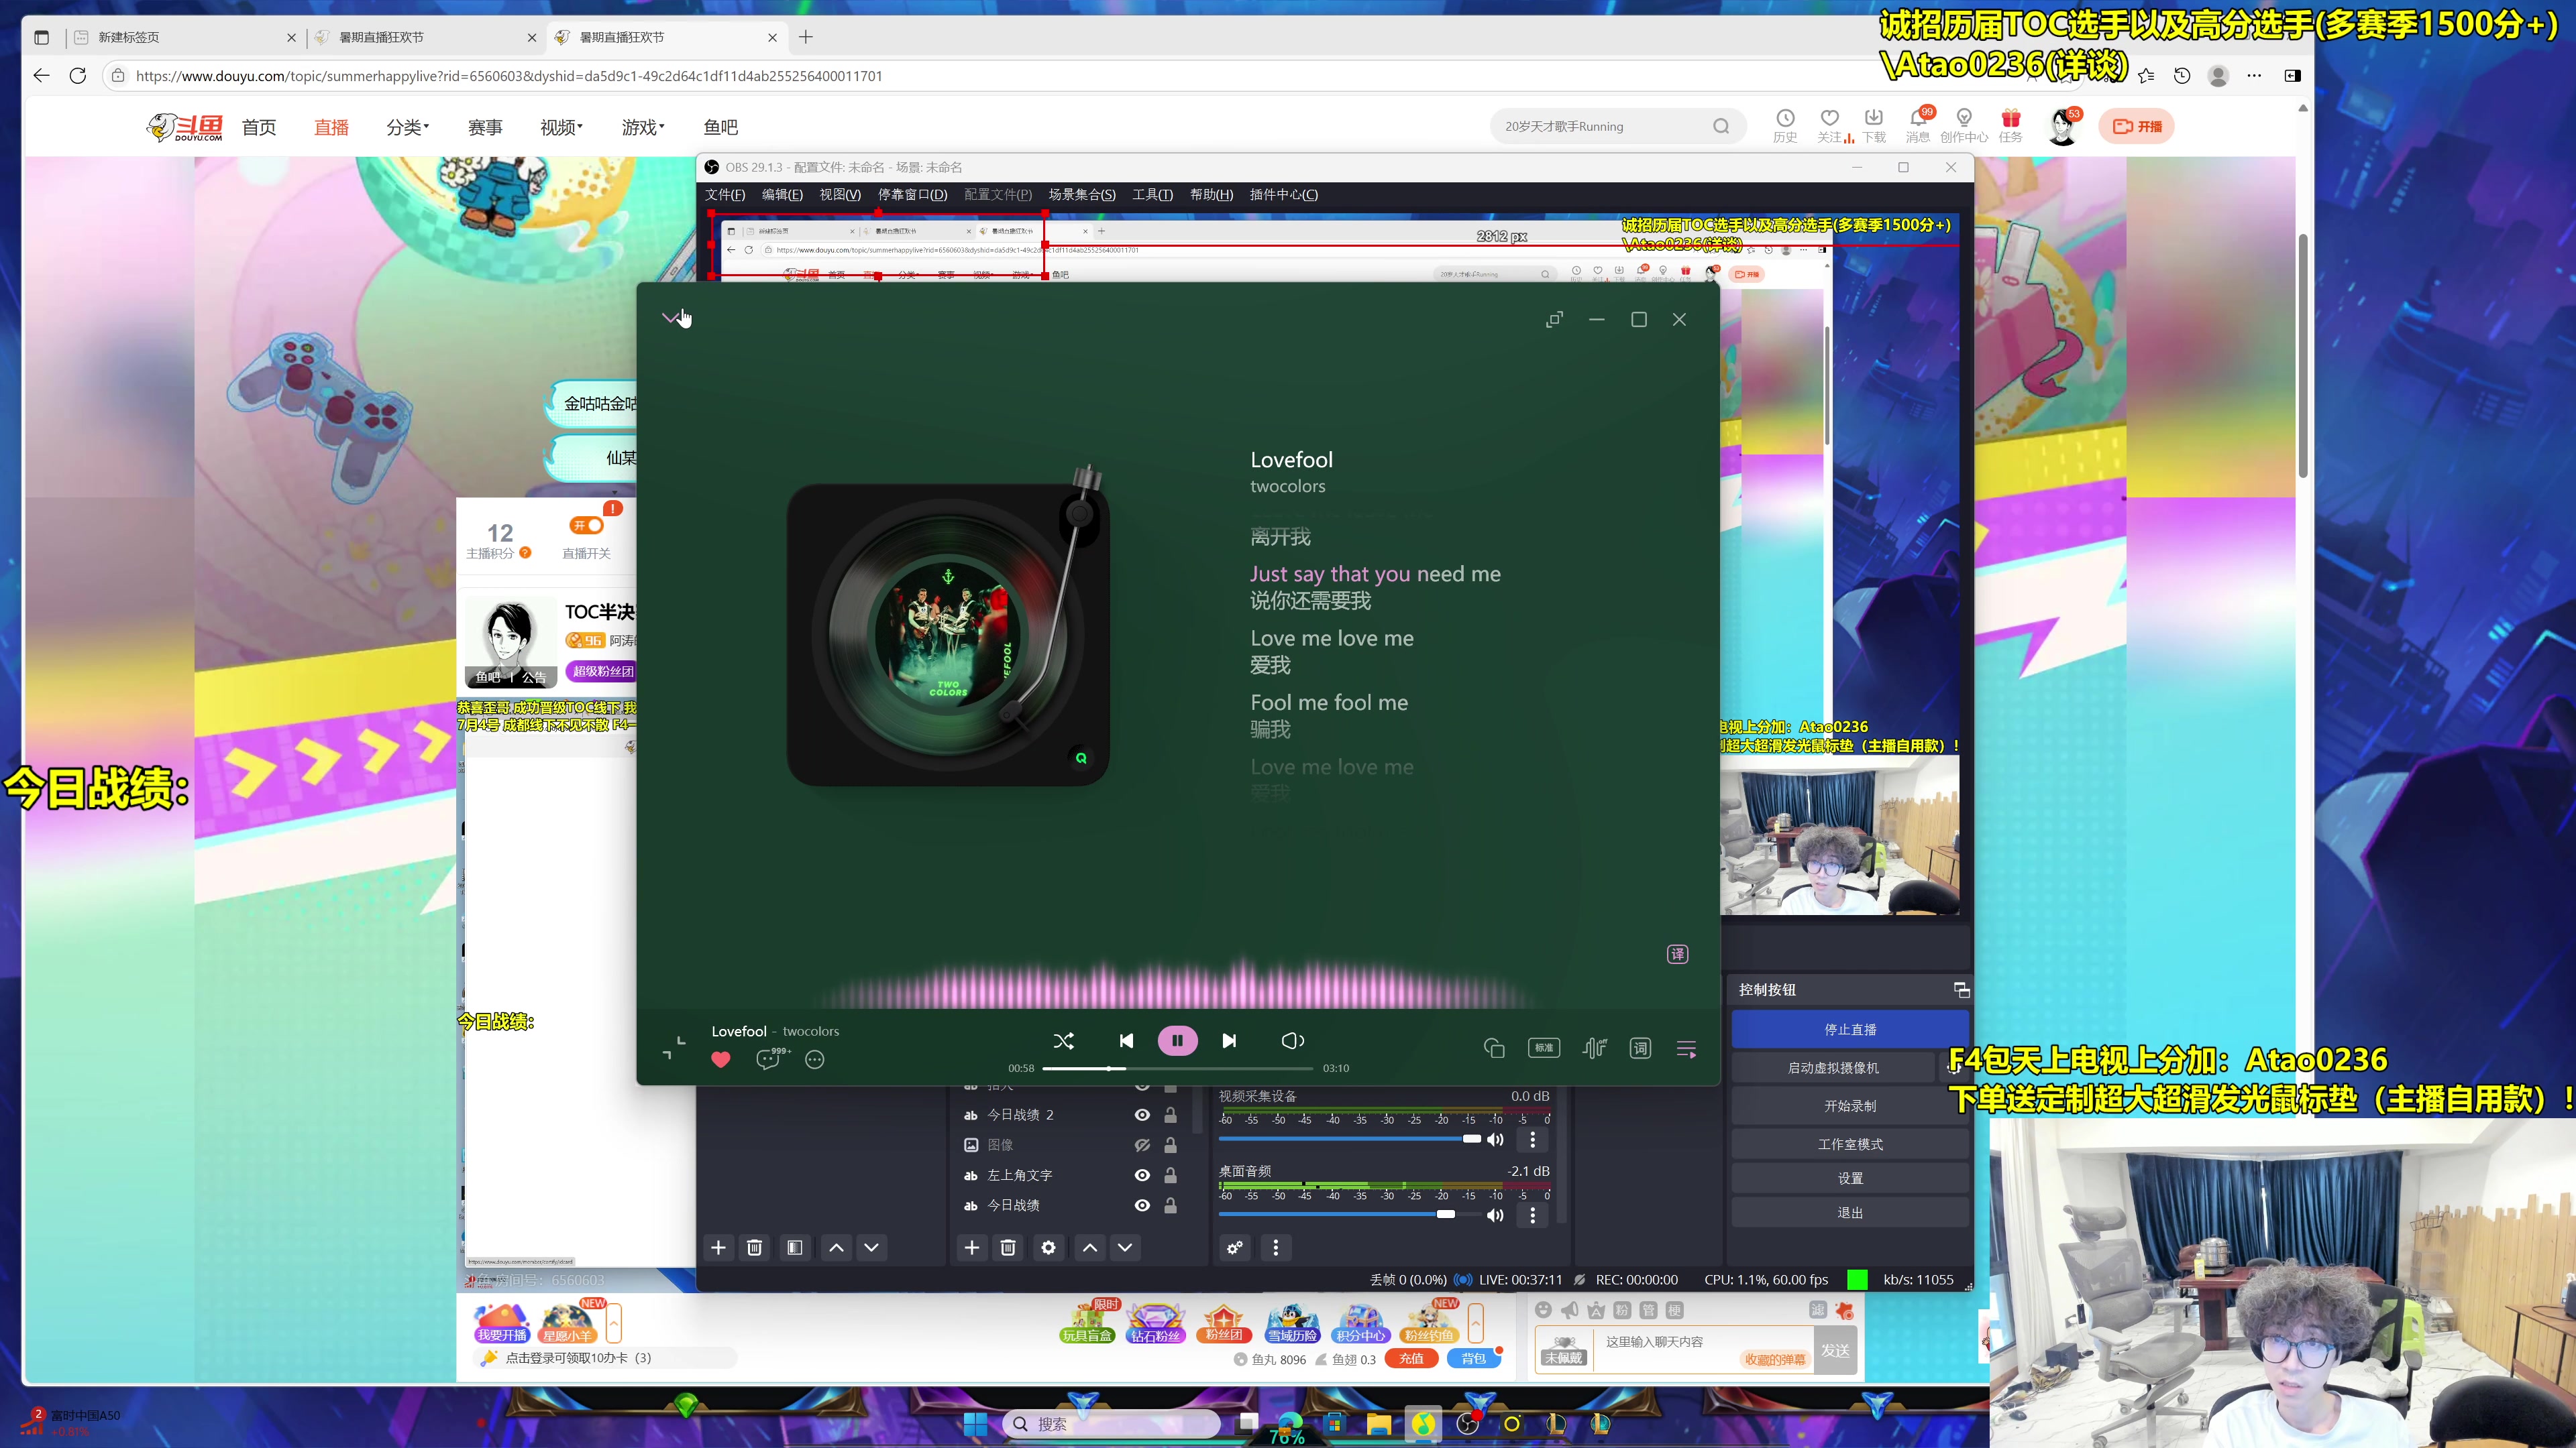Toggle lyric translation 译 button
Viewport: 2576px width, 1448px height.
[1677, 953]
